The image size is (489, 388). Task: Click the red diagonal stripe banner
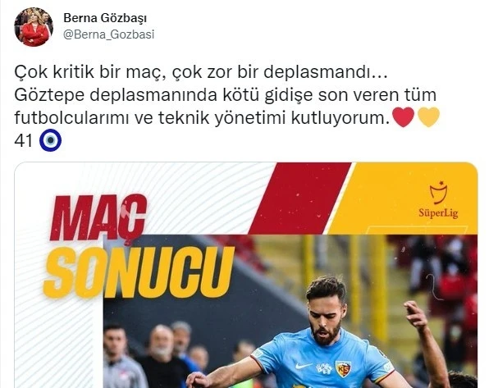point(299,198)
